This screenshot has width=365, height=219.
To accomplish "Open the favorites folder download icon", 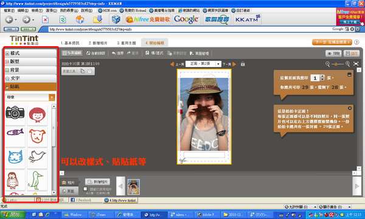I will 97,19.
